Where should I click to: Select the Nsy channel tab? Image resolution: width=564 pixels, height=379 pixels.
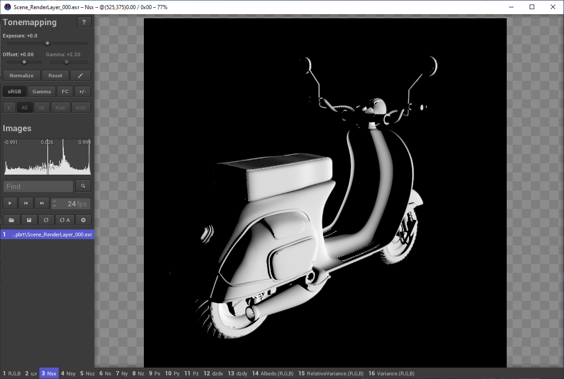click(x=68, y=374)
